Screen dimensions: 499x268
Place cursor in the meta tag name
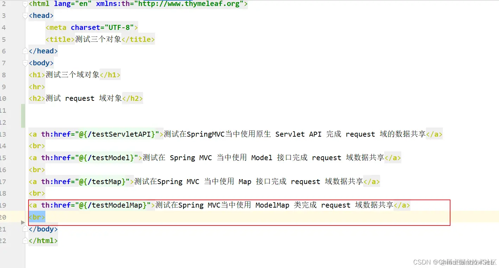58,27
